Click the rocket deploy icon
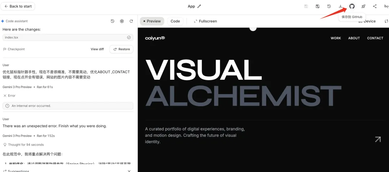 (363, 6)
